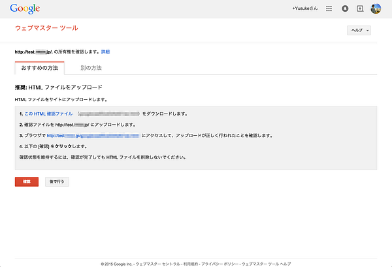Click the ウェブマスター ツール heading

point(46,28)
